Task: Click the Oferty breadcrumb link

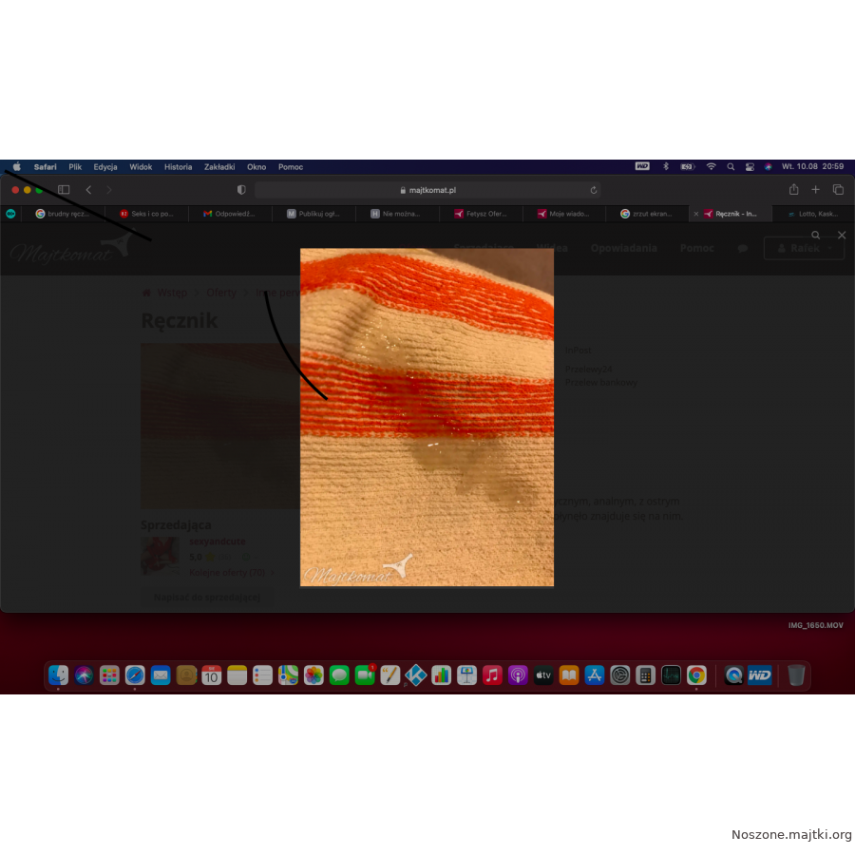Action: 221,293
